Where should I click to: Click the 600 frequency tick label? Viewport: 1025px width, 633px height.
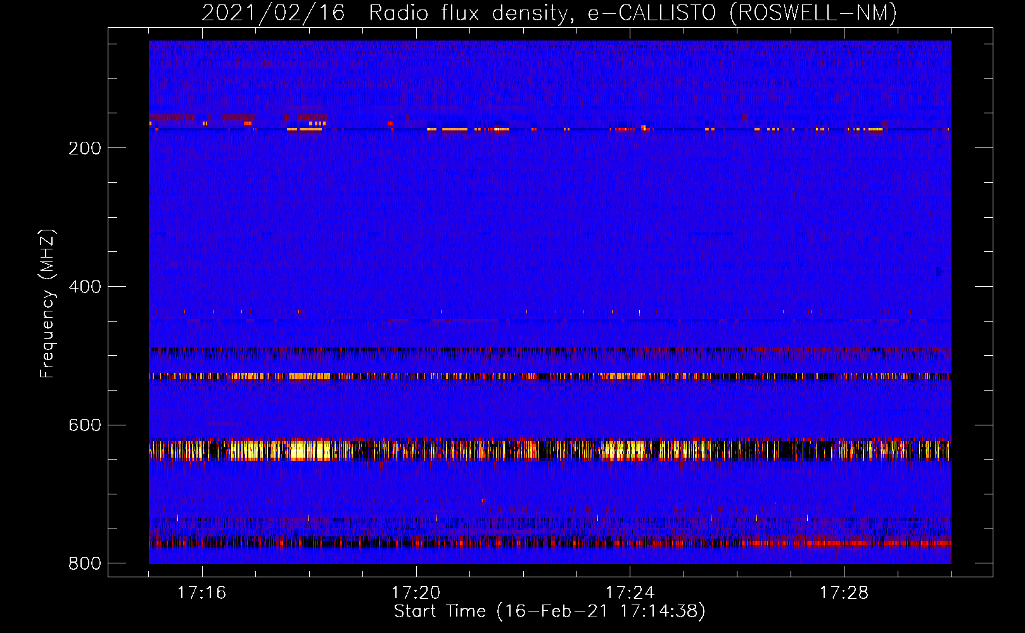pyautogui.click(x=85, y=425)
